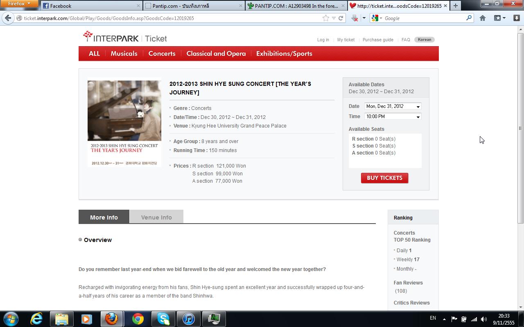Go back with the browser back arrow
This screenshot has height=327, width=524.
click(x=8, y=18)
